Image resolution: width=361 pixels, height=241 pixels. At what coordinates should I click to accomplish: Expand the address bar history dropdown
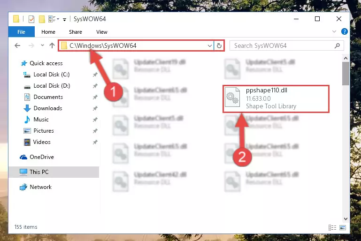point(209,46)
